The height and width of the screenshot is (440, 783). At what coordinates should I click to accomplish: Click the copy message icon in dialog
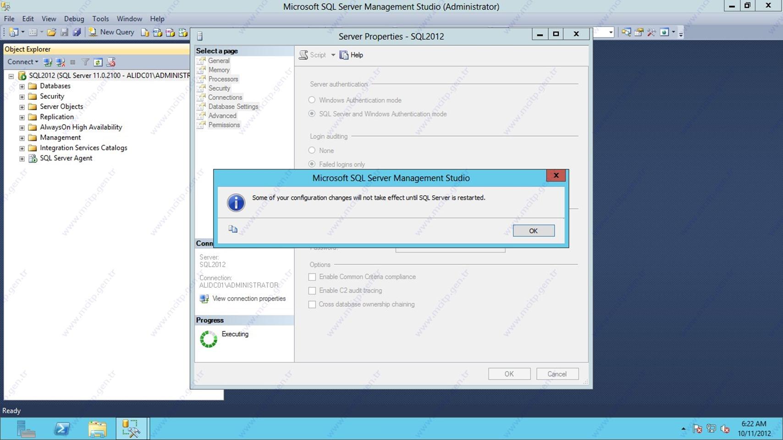click(233, 229)
